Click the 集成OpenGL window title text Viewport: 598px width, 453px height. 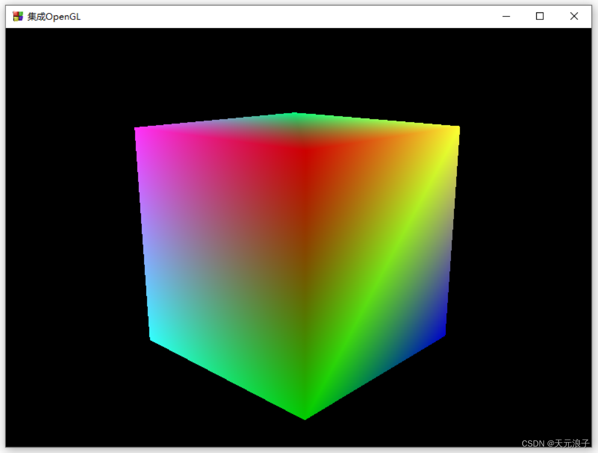(x=54, y=17)
